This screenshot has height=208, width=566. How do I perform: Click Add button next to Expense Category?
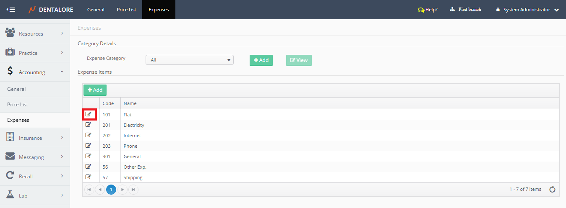click(261, 60)
